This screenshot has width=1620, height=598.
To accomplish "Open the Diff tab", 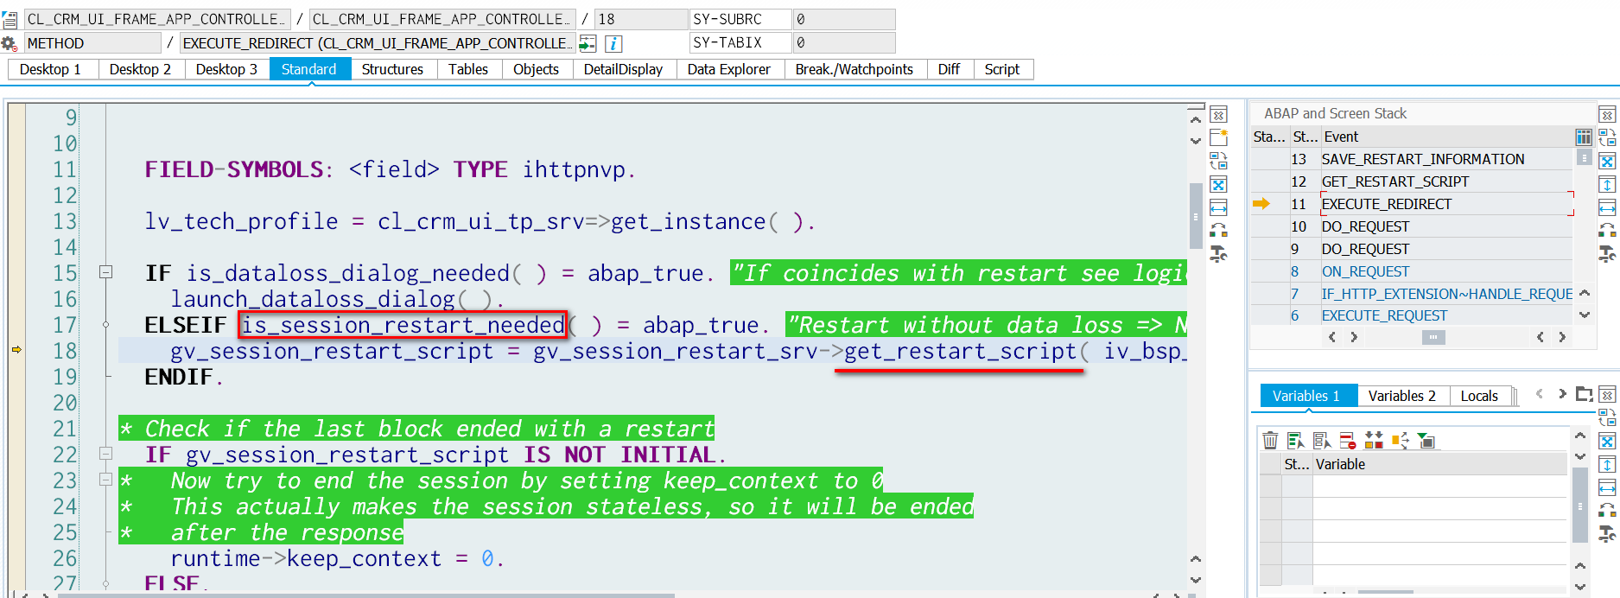I will [949, 69].
